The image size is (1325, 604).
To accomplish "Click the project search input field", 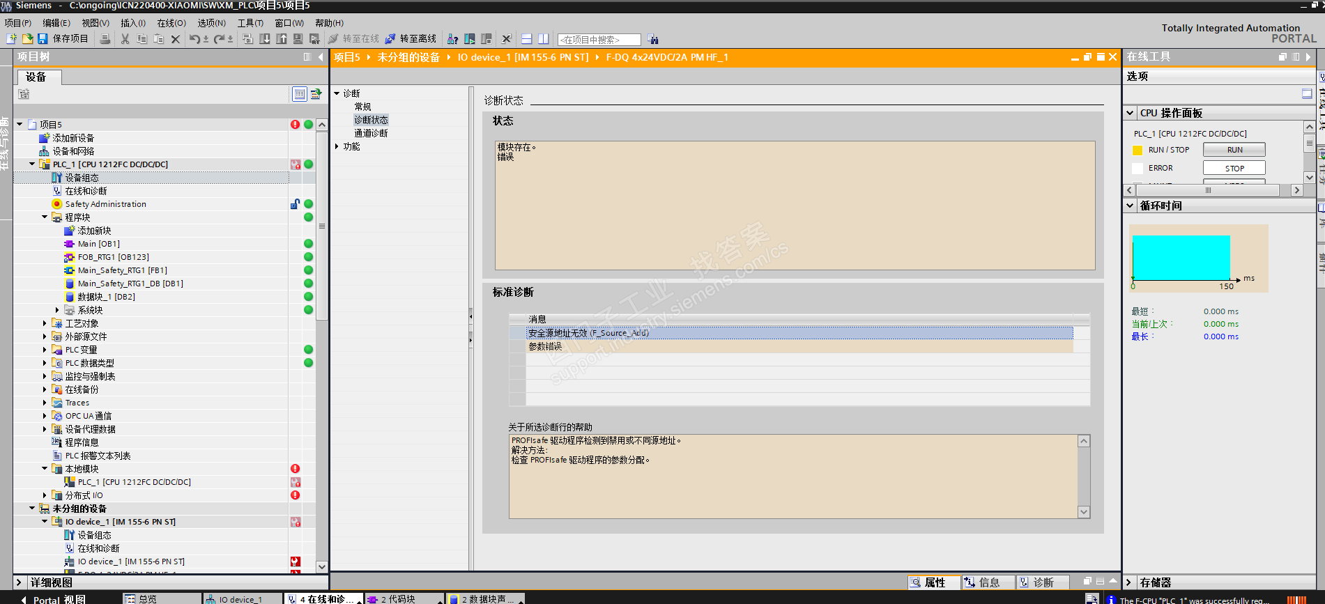I will pos(599,40).
